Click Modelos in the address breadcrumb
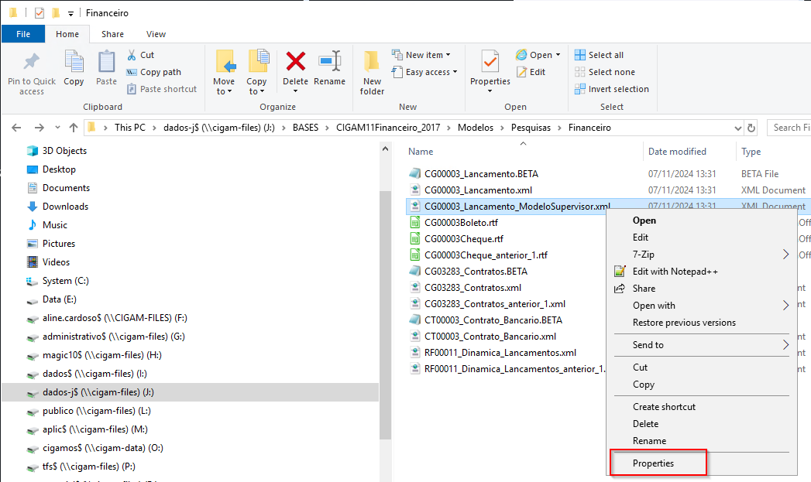811x482 pixels. click(476, 128)
